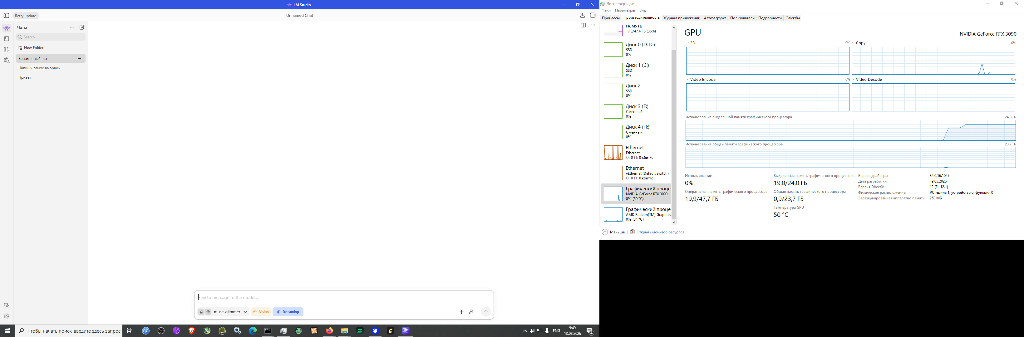The image size is (1024, 337).
Task: Split the chat view with the columns icon
Action: [583, 25]
